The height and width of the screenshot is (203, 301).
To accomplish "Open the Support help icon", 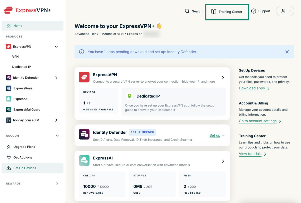I will [x=253, y=11].
